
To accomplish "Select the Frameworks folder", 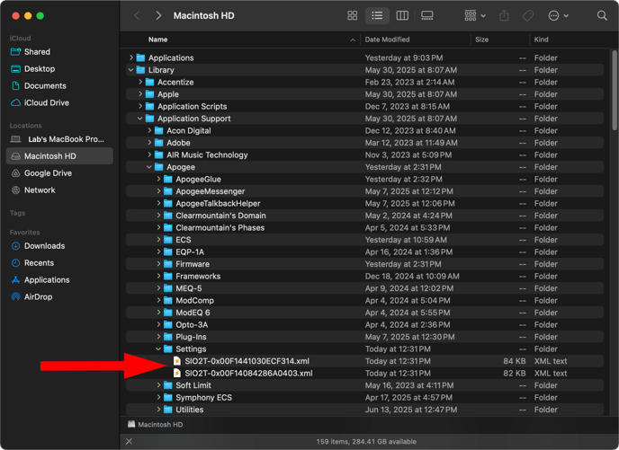I will [364, 277].
